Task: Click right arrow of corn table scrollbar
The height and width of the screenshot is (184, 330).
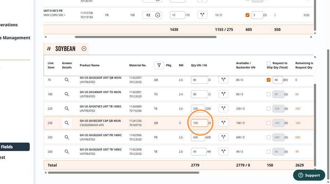Action: click(311, 37)
